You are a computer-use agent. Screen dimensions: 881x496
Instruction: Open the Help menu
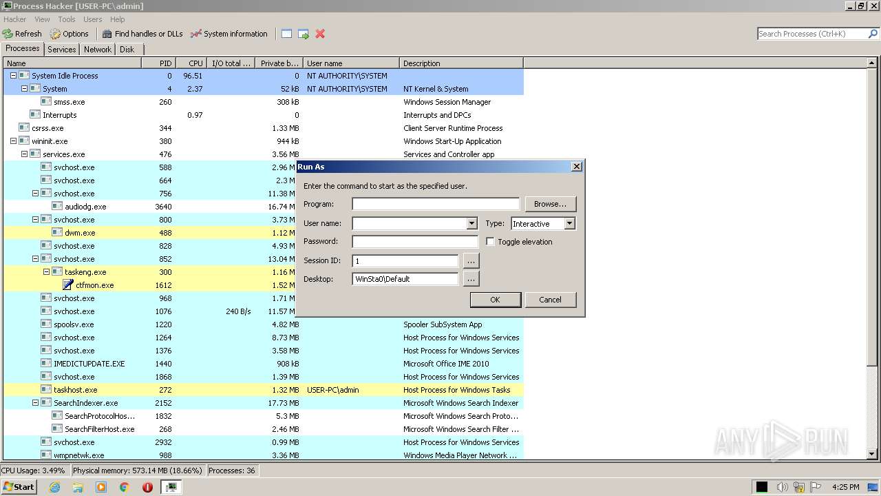pos(118,19)
